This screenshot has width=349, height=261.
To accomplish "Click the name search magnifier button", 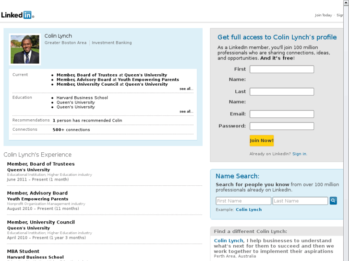I will coord(333,201).
